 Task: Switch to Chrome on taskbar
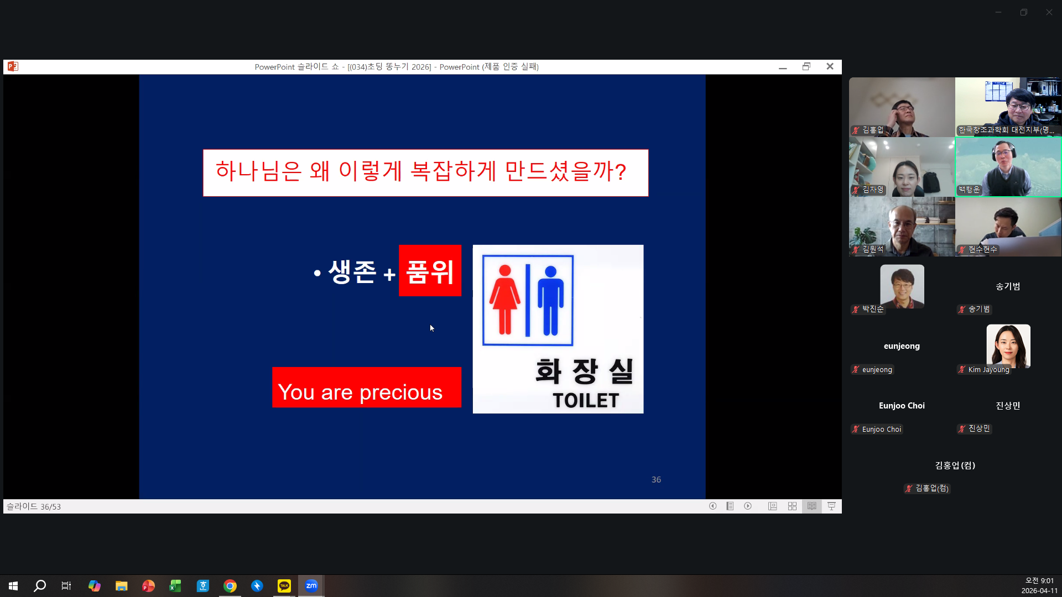pos(230,586)
